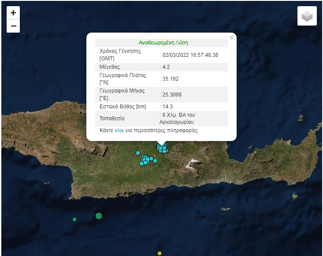Screen dimensions: 323x256
Task: Open the map layers selector
Action: [307, 16]
